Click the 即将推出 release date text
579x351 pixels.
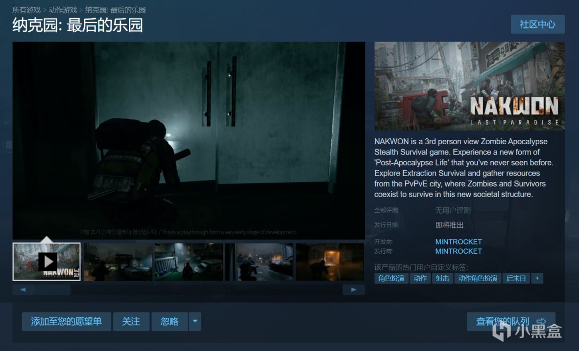click(449, 225)
